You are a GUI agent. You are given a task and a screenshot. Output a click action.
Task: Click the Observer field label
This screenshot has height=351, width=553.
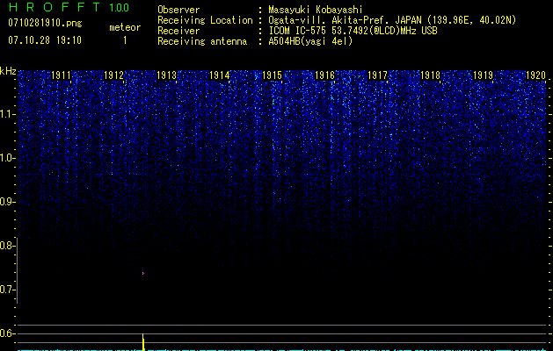(178, 10)
